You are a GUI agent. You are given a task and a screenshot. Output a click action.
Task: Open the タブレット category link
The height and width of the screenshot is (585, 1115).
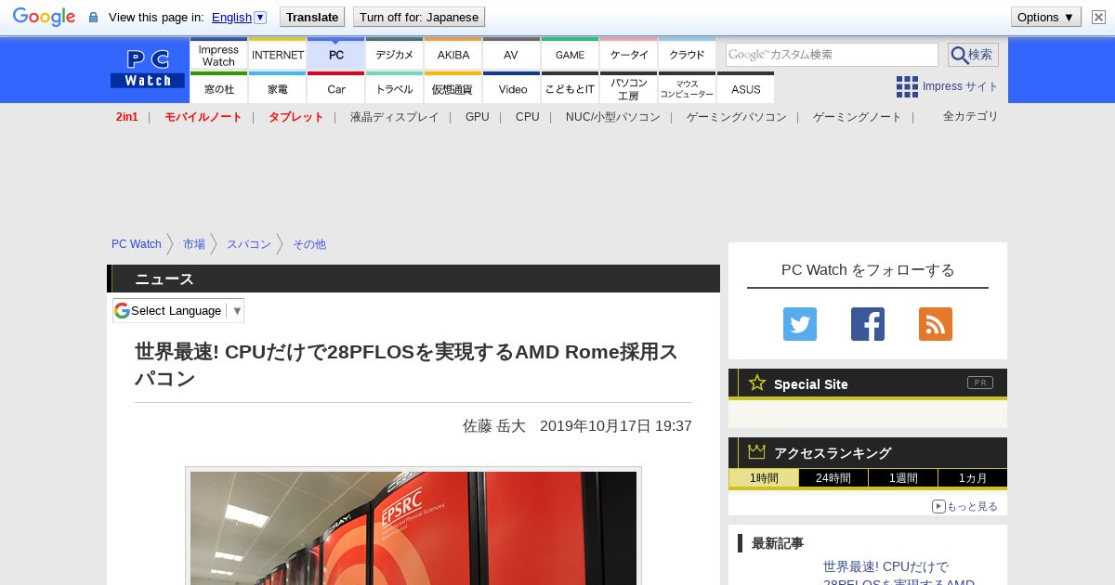click(296, 117)
